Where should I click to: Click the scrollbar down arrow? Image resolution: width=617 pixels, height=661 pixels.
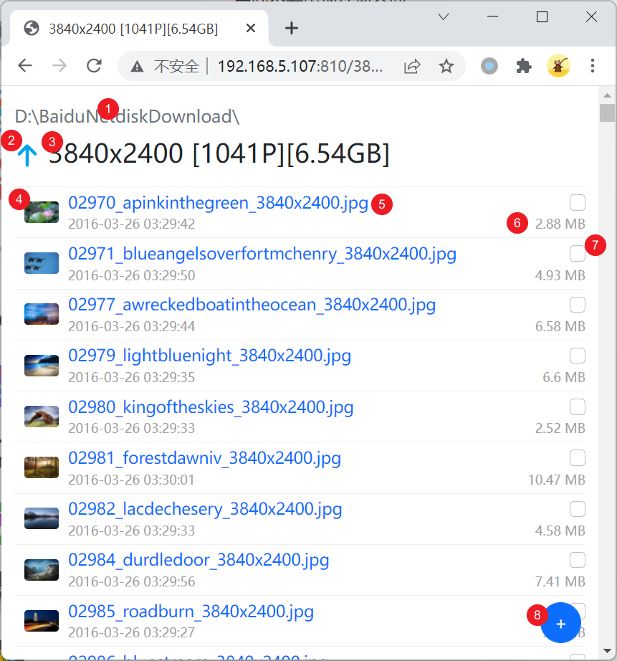point(607,651)
